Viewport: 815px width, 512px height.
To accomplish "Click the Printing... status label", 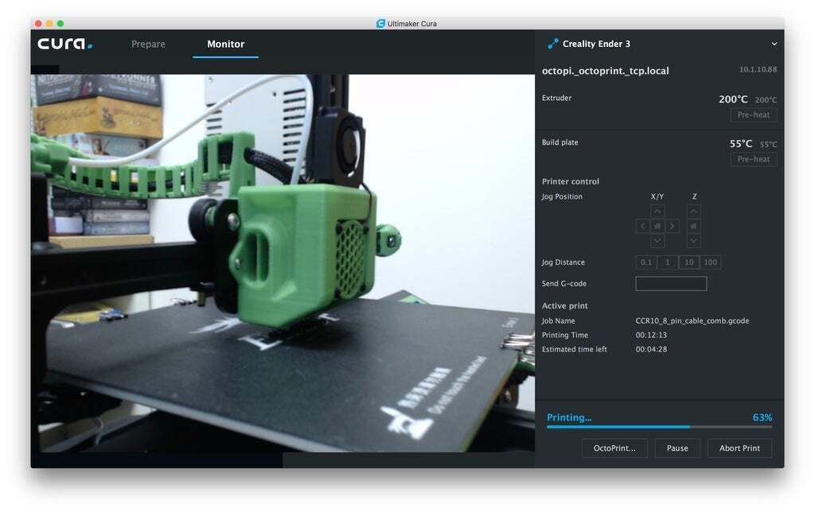I will 569,417.
